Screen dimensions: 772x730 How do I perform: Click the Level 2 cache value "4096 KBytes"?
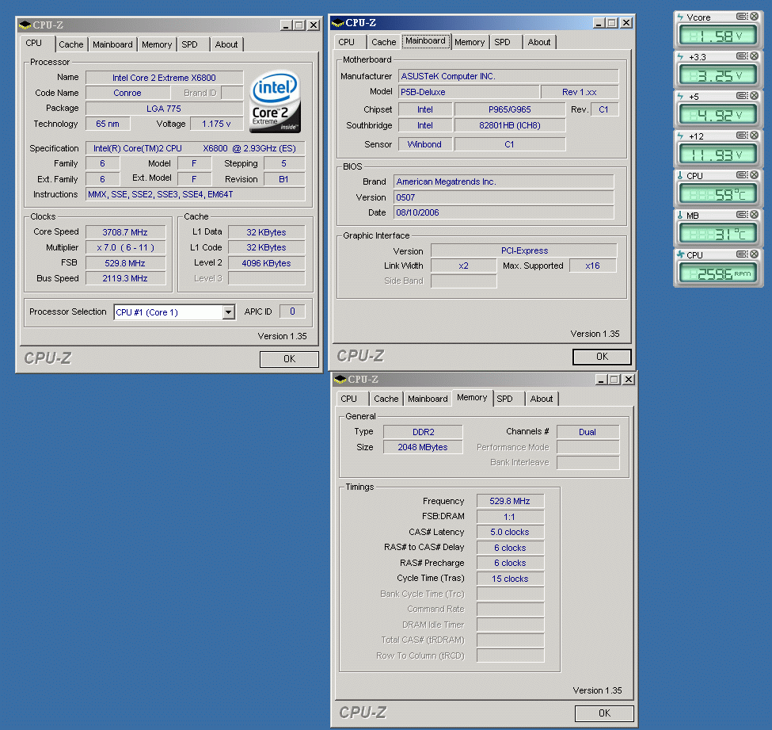pyautogui.click(x=266, y=263)
